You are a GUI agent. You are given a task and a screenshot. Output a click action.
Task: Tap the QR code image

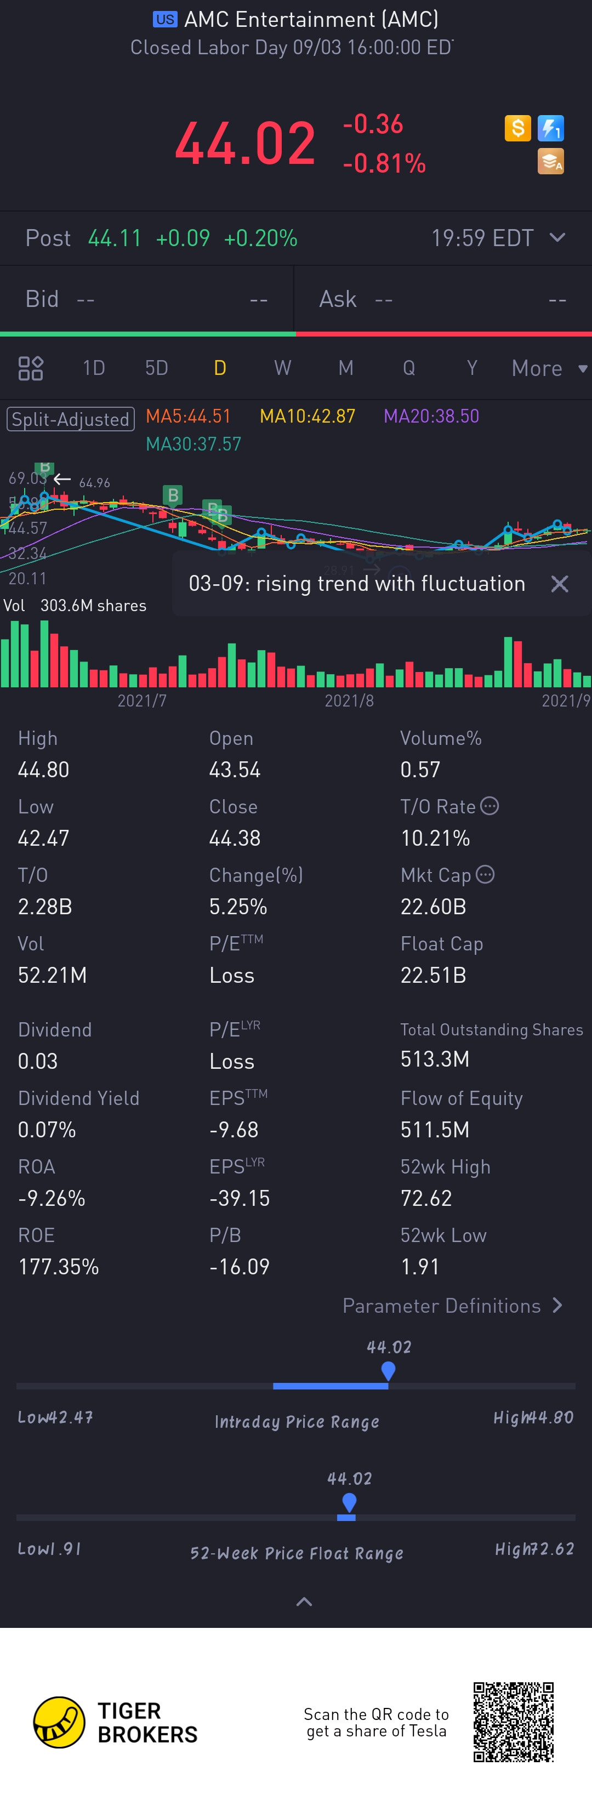click(513, 1722)
